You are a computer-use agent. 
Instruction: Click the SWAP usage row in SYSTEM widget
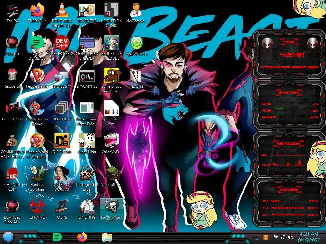(x=290, y=117)
